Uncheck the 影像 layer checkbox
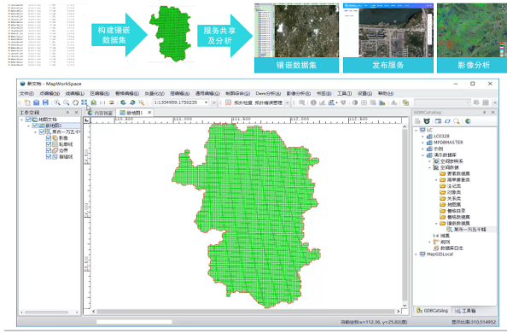Viewport: 507px width, 333px height. pos(49,138)
